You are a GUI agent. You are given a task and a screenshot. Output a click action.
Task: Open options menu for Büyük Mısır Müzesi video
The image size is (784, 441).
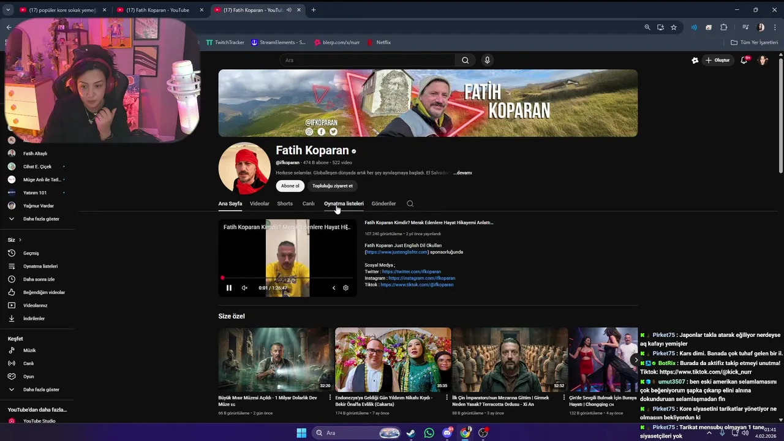coord(330,398)
